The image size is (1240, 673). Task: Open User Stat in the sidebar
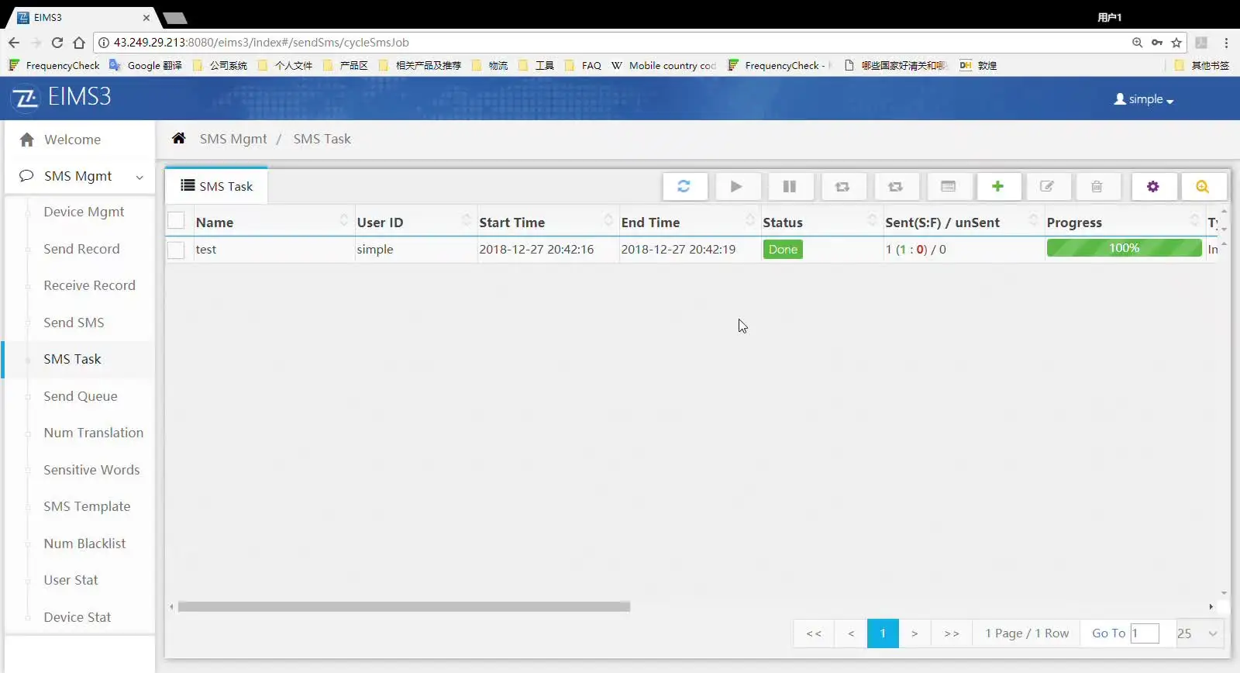(x=71, y=580)
